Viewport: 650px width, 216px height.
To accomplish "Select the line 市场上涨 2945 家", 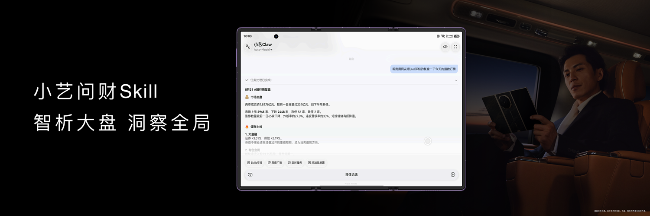I will coord(283,112).
